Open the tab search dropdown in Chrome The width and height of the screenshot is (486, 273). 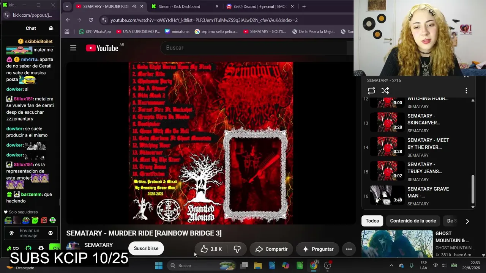(x=67, y=6)
